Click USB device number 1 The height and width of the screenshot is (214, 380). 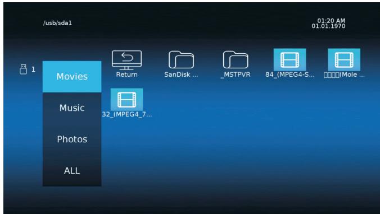(33, 69)
